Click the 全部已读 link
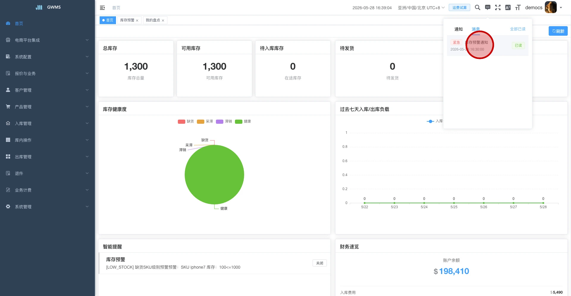 point(517,29)
